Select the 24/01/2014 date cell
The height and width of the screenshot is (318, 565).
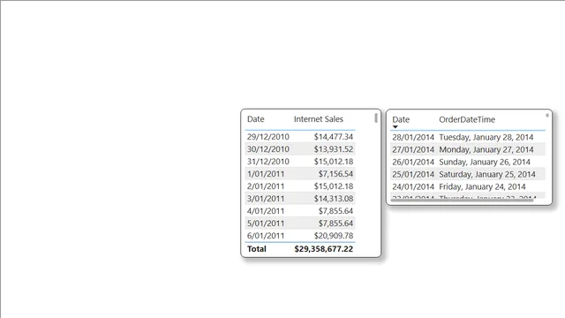413,186
